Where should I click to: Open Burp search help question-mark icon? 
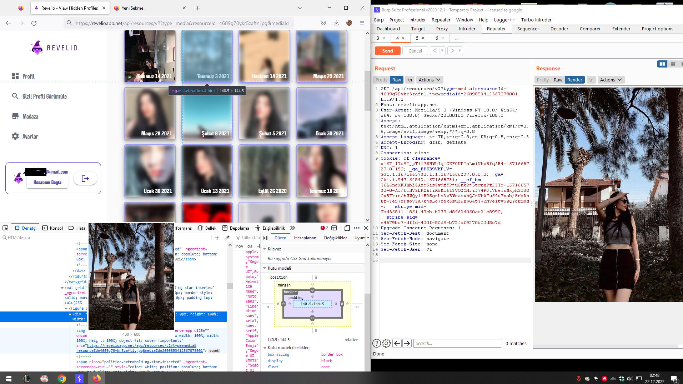click(376, 343)
